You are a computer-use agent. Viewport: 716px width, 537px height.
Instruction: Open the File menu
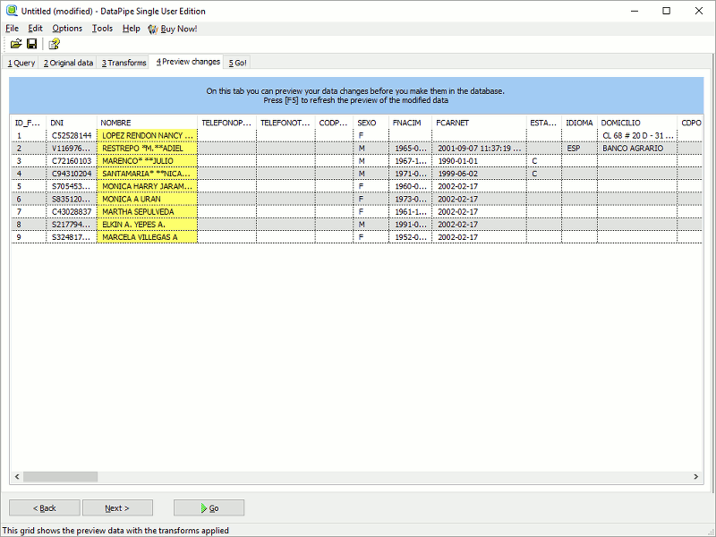[x=13, y=28]
